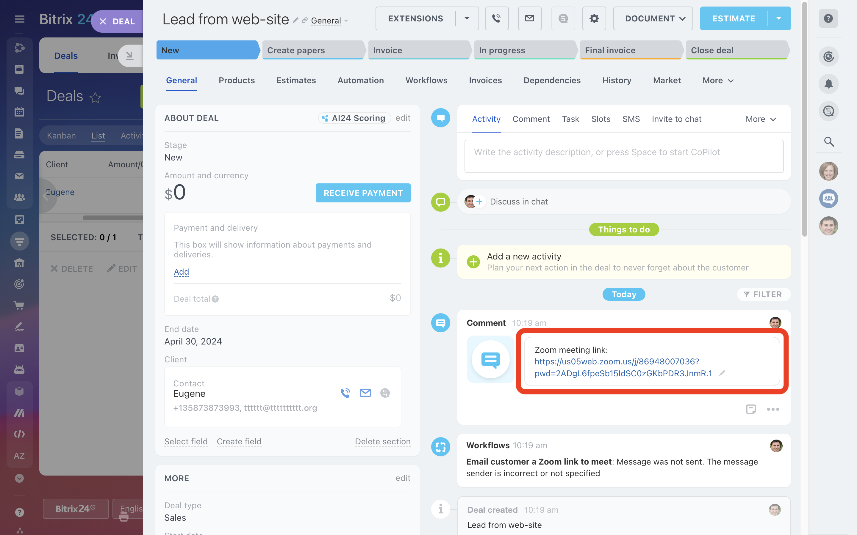The width and height of the screenshot is (857, 535).
Task: Open the Comment tab in timeline
Action: 531,119
